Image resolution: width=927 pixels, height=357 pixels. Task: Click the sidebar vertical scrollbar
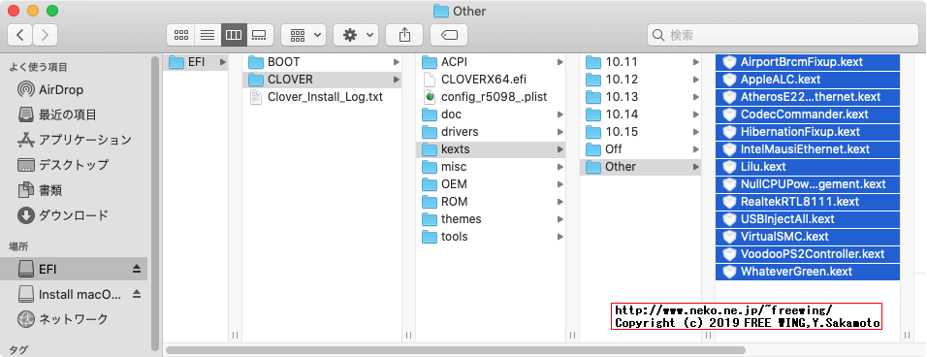155,204
